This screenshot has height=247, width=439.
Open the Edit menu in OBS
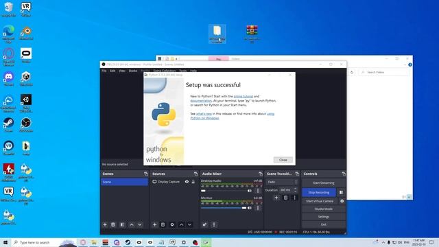(112, 71)
